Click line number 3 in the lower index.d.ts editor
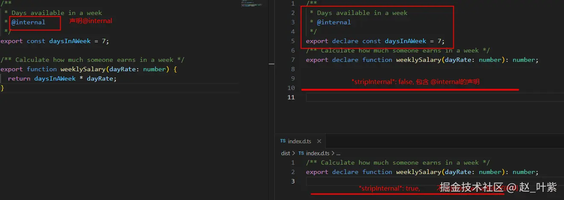The image size is (564, 200). point(293,181)
